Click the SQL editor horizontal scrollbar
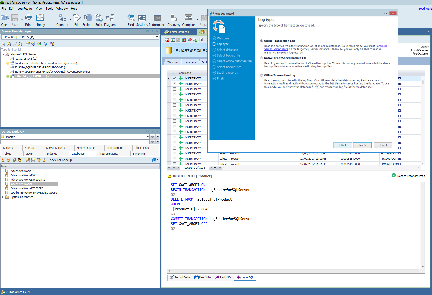Image resolution: width=432 pixels, height=295 pixels. click(x=293, y=271)
